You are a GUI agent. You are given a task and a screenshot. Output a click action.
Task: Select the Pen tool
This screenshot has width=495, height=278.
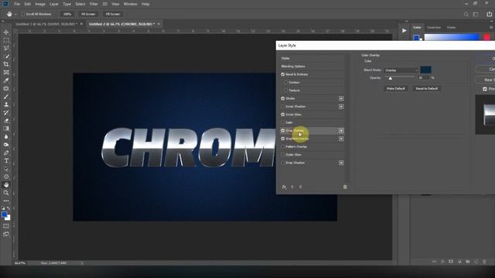point(6,153)
